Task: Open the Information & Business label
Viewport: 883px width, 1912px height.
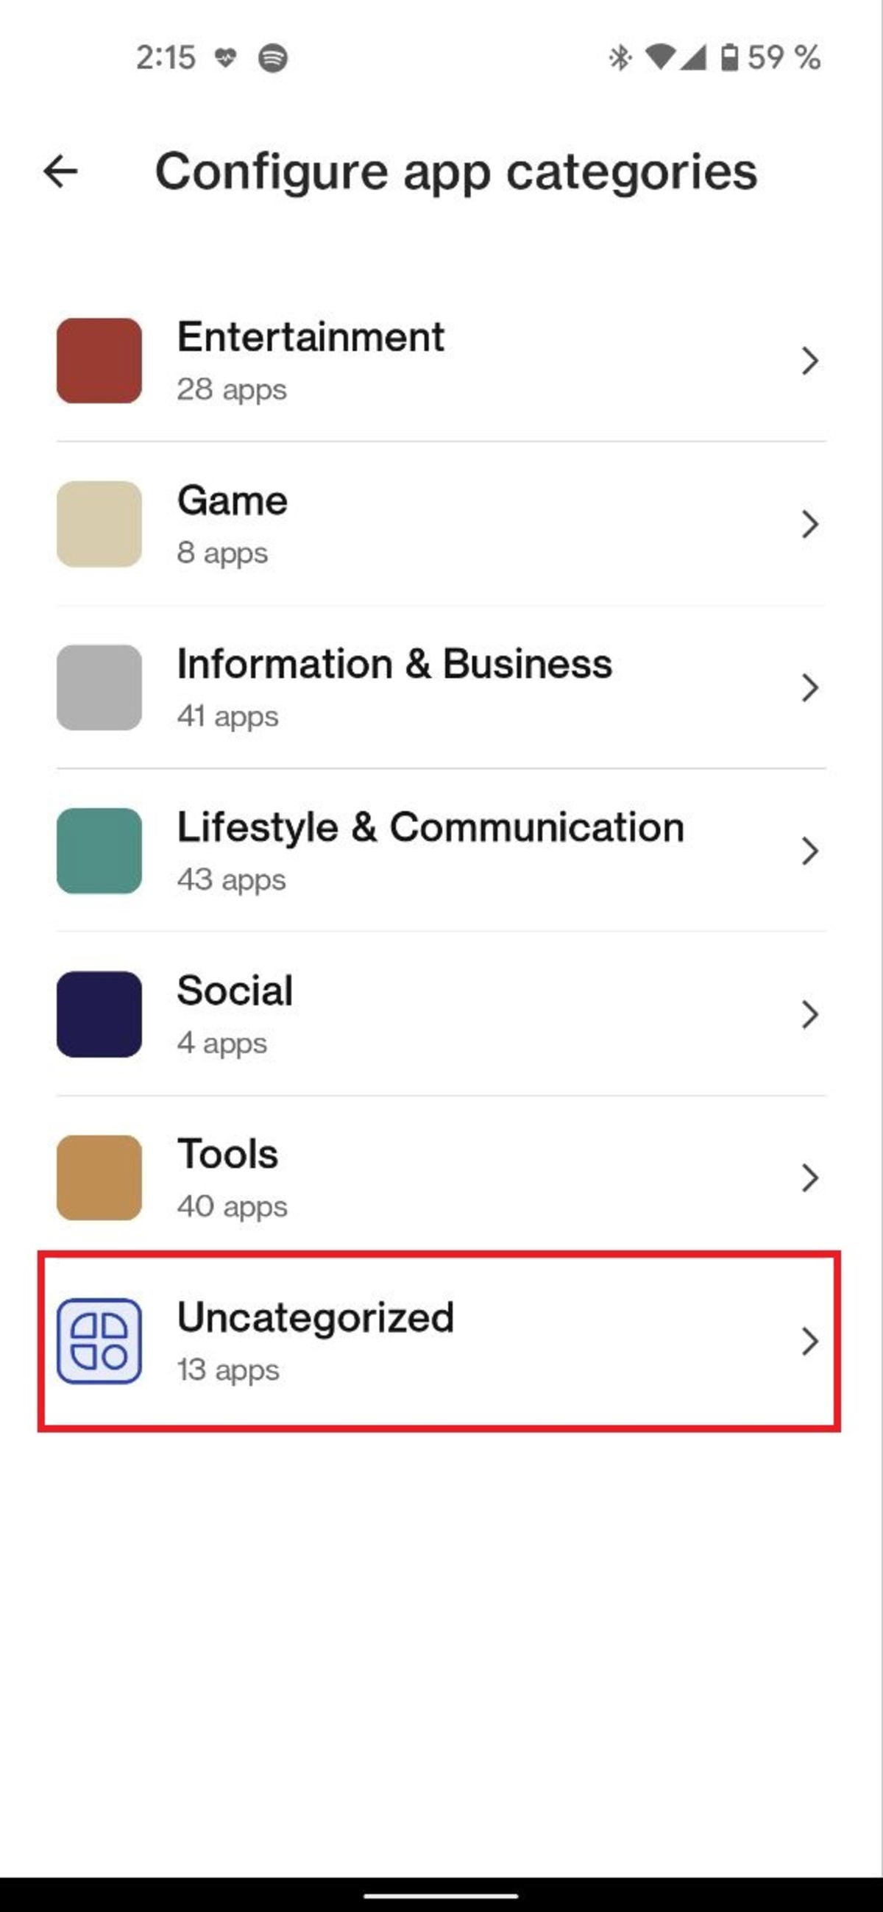Action: point(394,665)
